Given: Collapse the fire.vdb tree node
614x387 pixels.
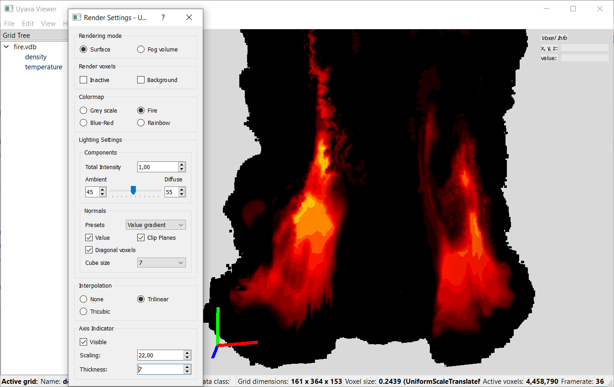Looking at the screenshot, I should click(7, 47).
